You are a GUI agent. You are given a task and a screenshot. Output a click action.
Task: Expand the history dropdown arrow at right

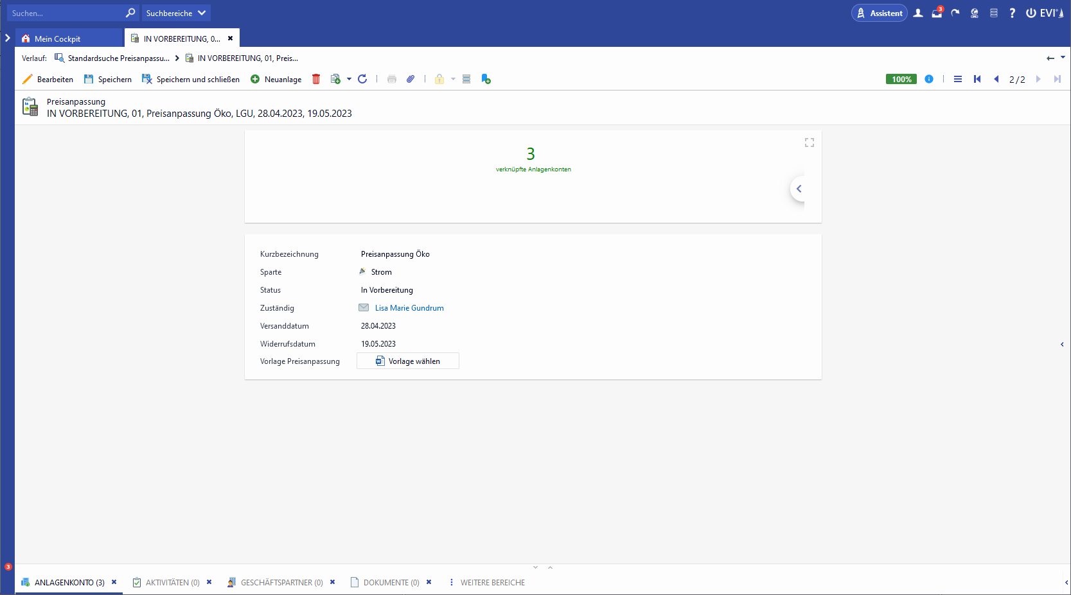[1063, 57]
